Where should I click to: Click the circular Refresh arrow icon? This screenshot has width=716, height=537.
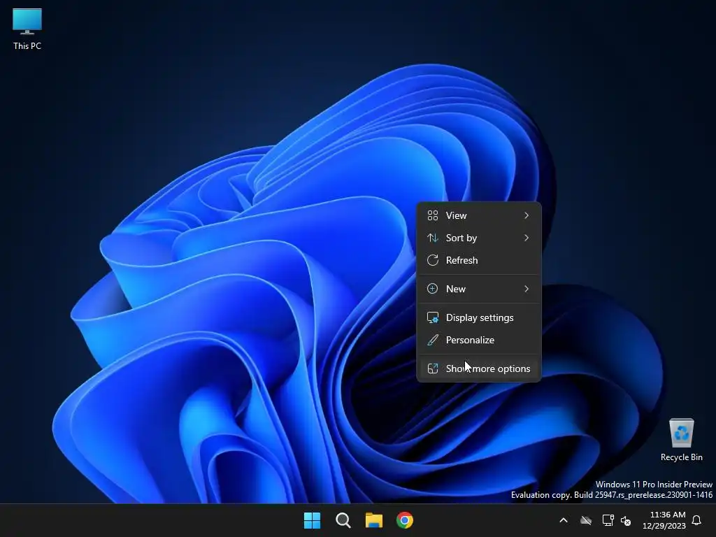pos(432,260)
